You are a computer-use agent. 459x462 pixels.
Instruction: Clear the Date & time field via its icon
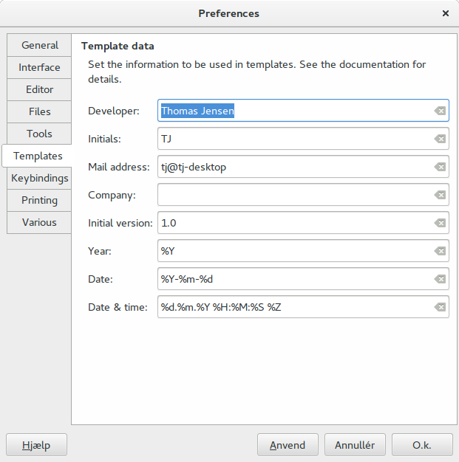tap(440, 307)
